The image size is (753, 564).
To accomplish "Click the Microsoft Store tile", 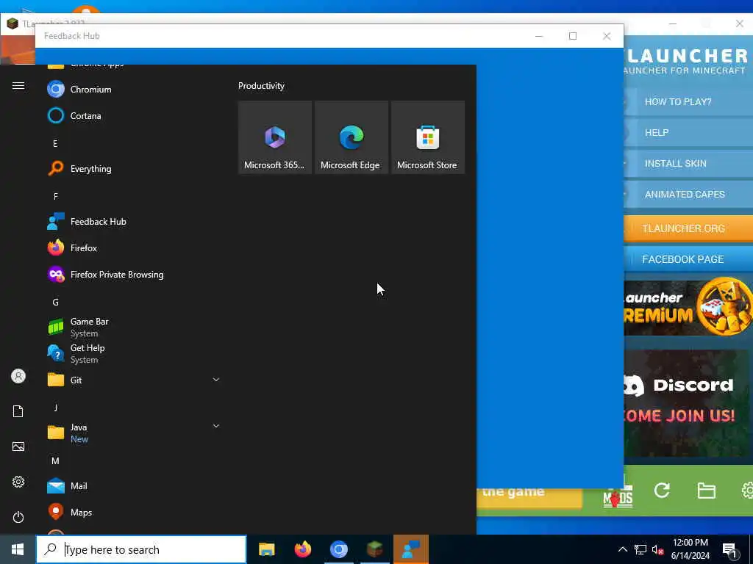I will pos(428,137).
